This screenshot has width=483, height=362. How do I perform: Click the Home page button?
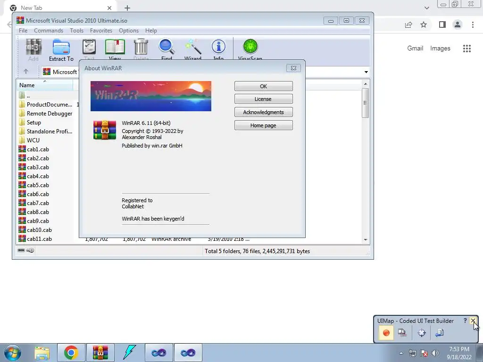[263, 125]
